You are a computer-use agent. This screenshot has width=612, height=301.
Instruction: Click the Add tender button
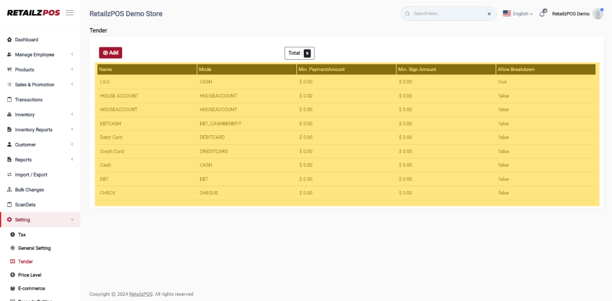pyautogui.click(x=110, y=52)
